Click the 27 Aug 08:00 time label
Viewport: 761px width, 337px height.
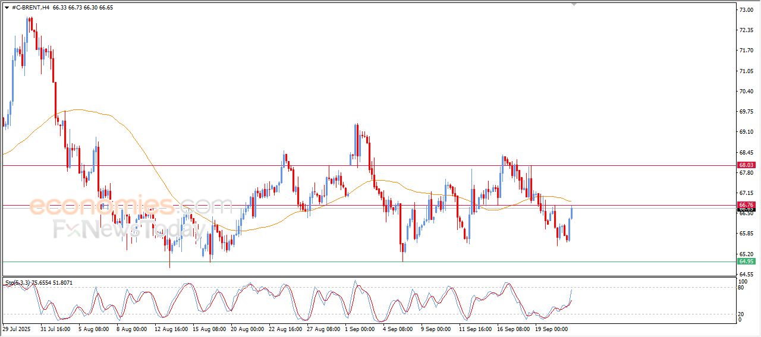click(323, 328)
